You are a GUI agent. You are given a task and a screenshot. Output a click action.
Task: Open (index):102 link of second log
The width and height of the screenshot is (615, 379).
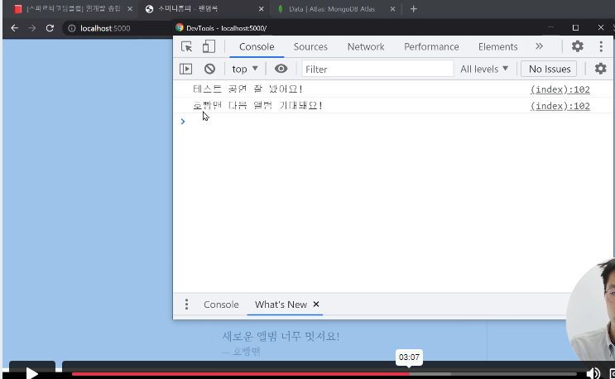(x=560, y=106)
